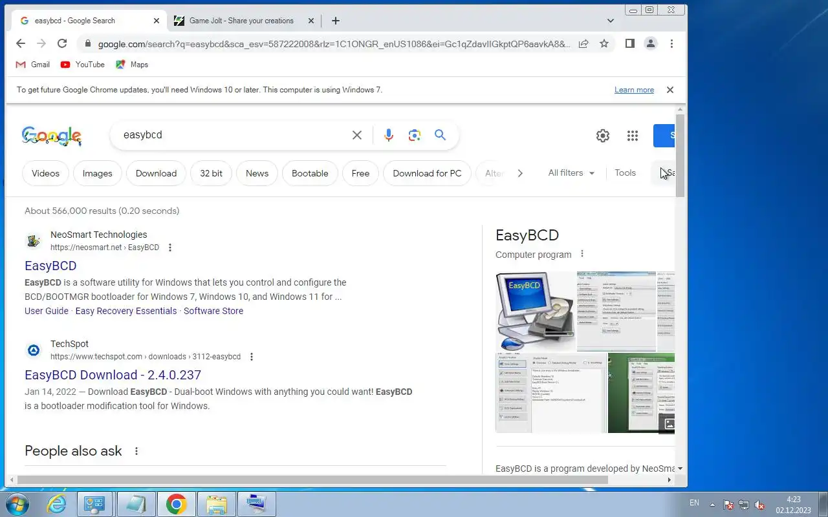This screenshot has height=517, width=828.
Task: Open Learn more about Chrome updates
Action: (x=634, y=90)
